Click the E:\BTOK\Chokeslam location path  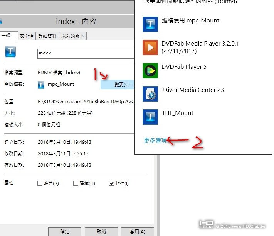pos(86,102)
